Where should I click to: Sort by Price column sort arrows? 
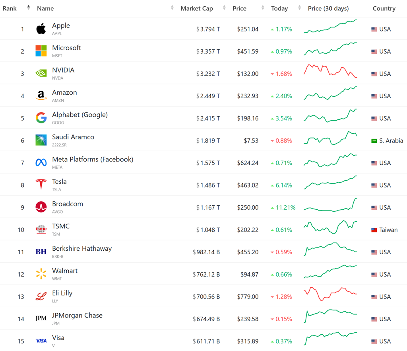click(x=263, y=8)
